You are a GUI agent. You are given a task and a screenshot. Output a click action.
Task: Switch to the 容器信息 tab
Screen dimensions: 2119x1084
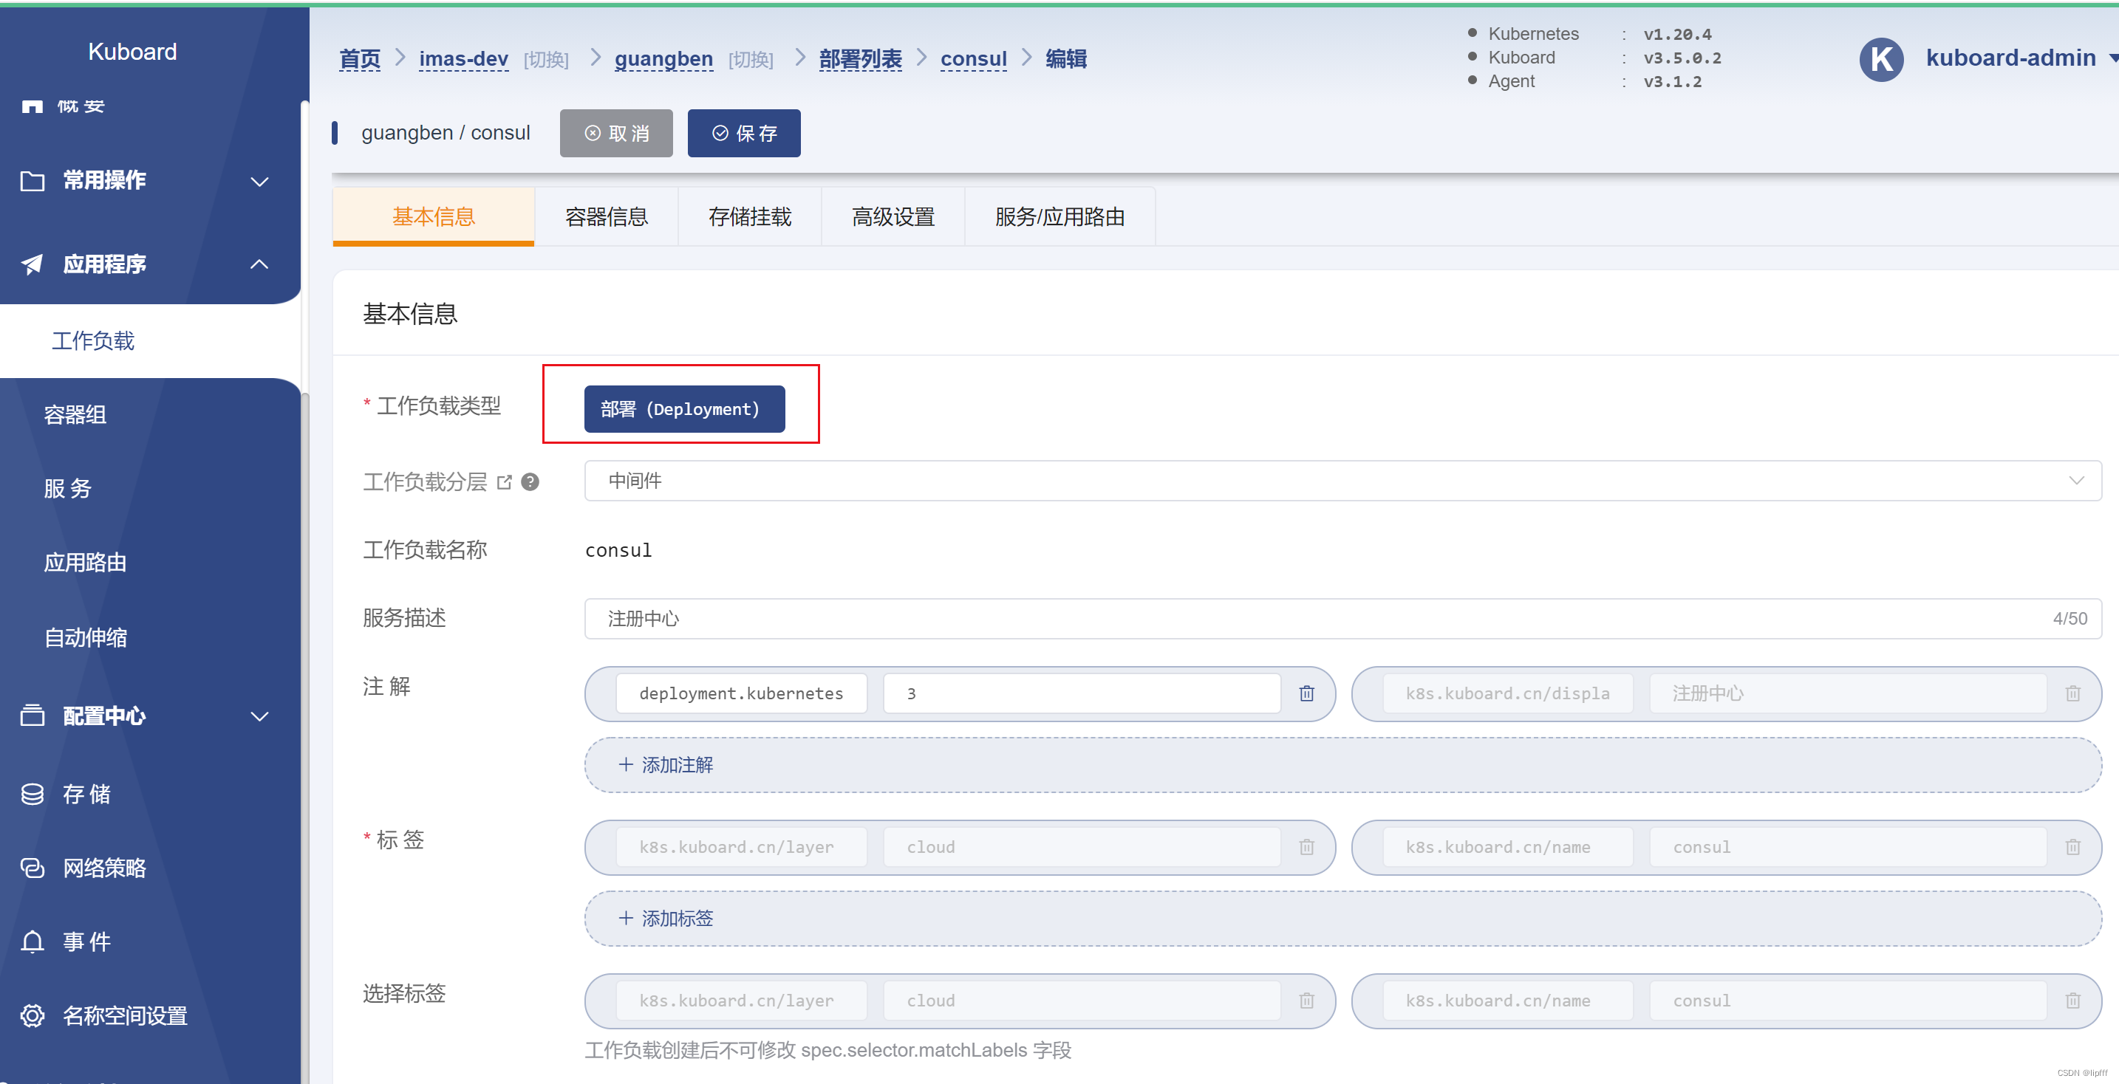(607, 216)
